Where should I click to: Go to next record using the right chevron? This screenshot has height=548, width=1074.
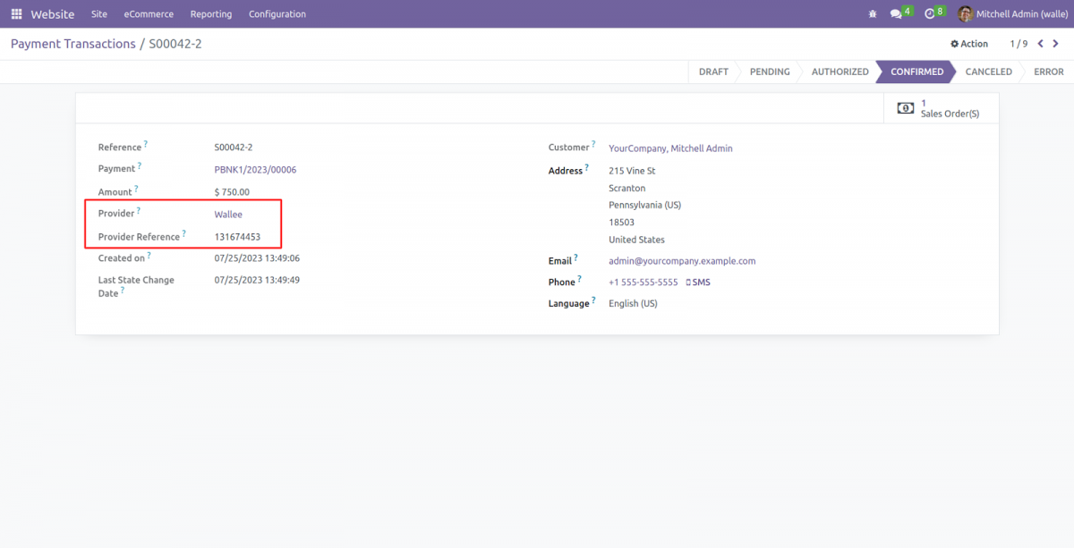pos(1055,43)
